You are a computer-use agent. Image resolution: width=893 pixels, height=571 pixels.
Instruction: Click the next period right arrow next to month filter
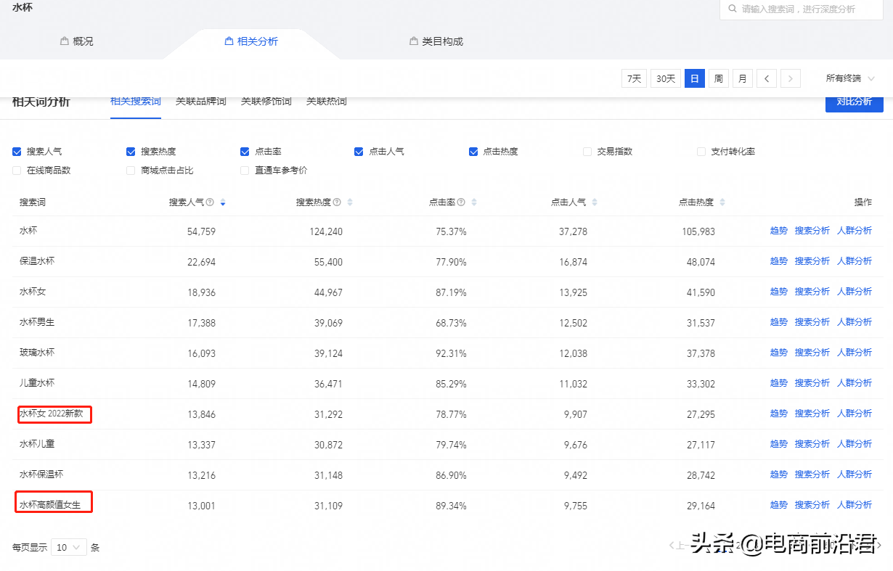(x=790, y=78)
